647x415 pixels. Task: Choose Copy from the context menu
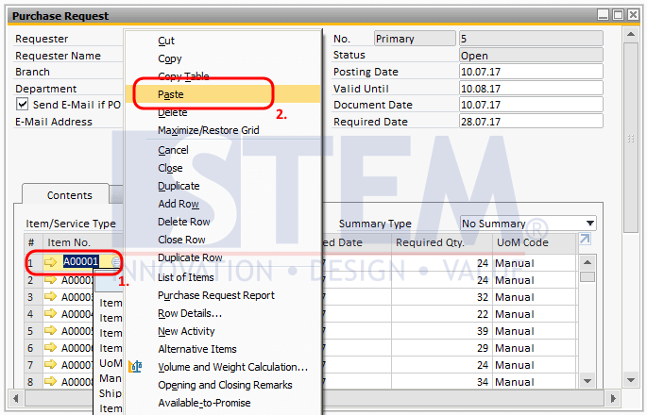point(170,58)
